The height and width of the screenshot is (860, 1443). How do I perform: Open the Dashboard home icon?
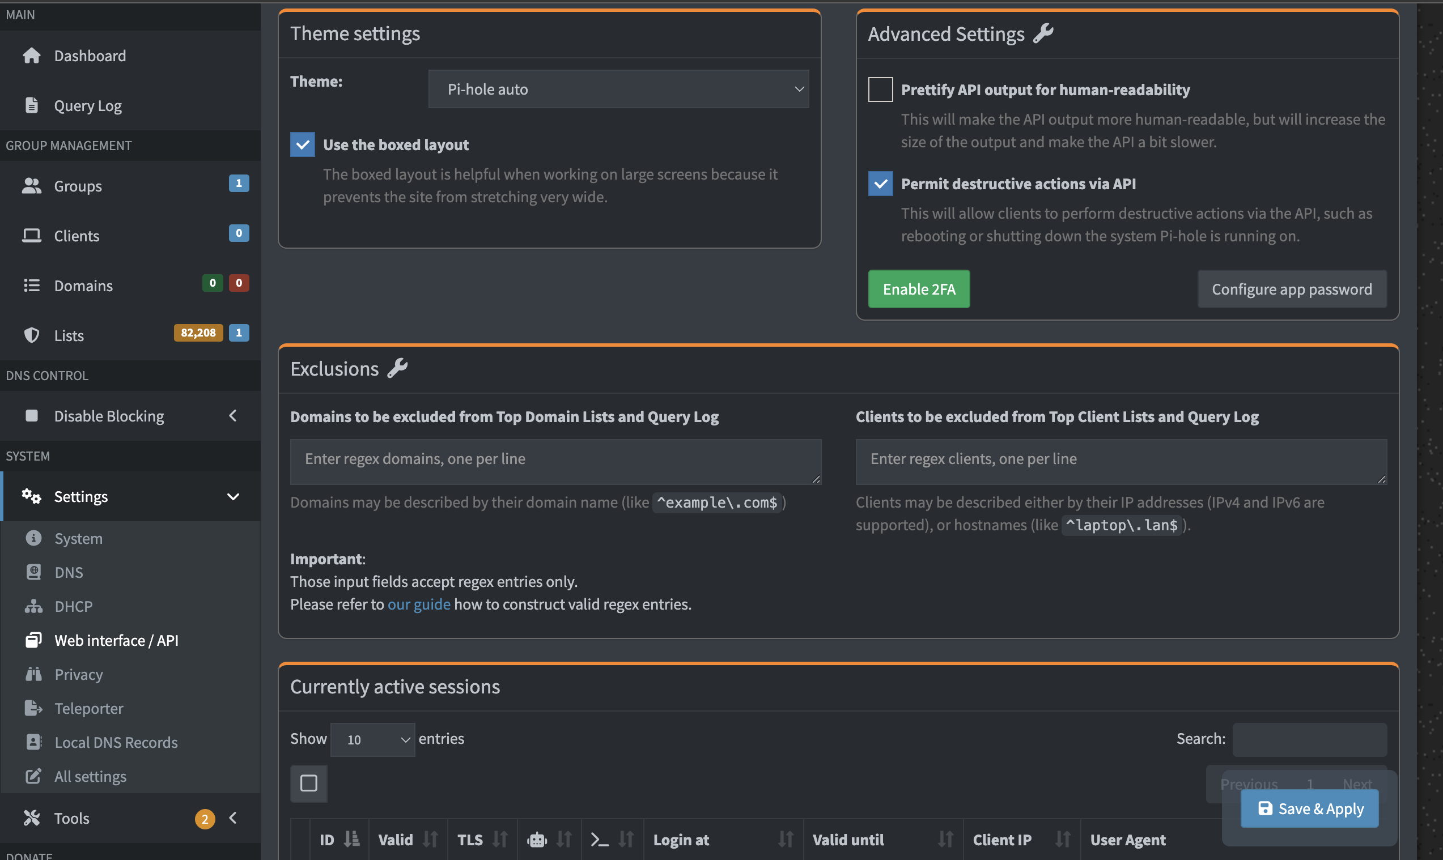tap(32, 56)
